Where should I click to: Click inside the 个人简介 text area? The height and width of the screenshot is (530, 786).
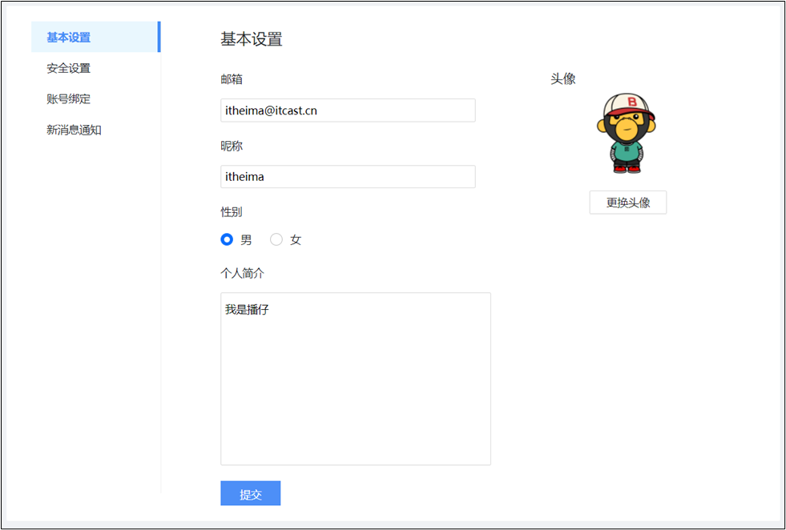pyautogui.click(x=355, y=378)
